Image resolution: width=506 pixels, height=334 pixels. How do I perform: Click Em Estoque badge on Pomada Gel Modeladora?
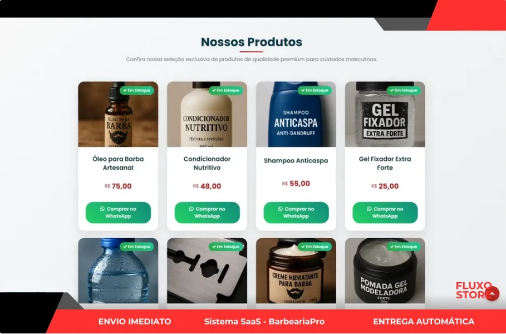pos(404,247)
